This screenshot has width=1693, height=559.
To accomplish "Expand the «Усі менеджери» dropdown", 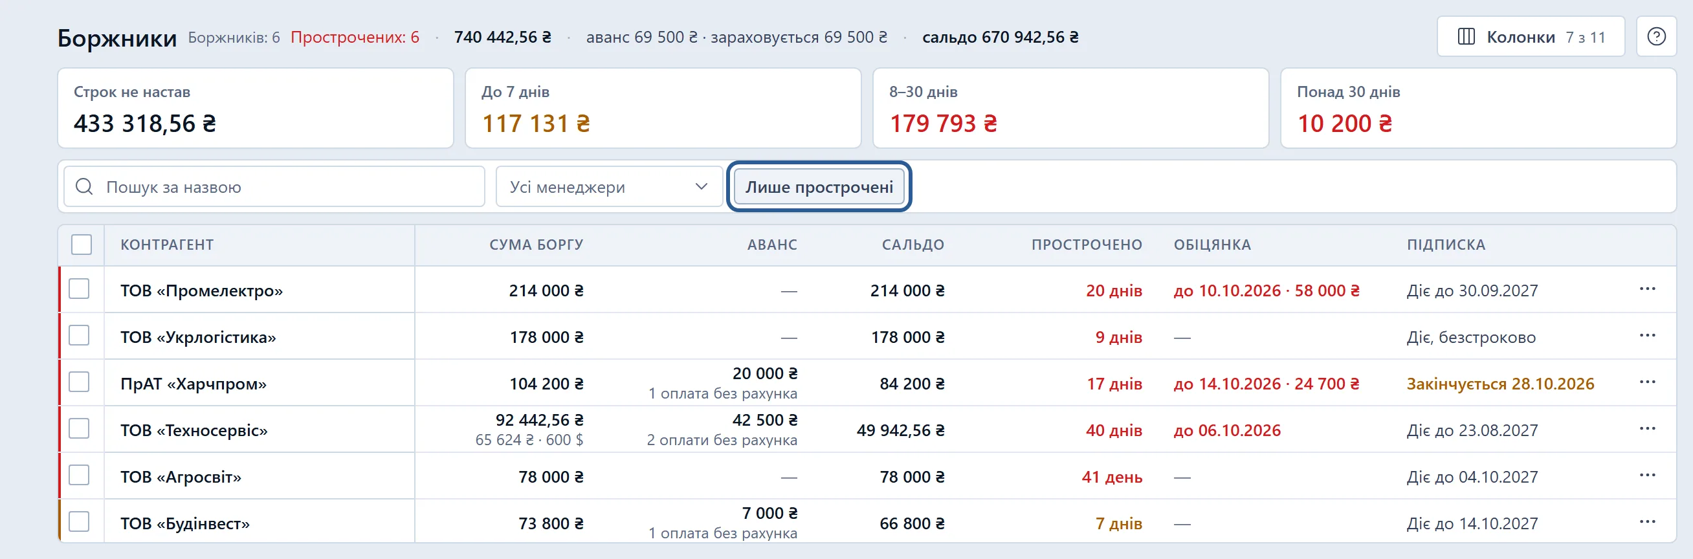I will 609,186.
